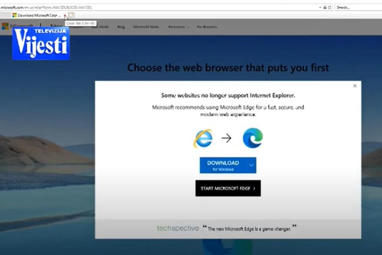Select the Download Microsoft Edge tab

[x=37, y=15]
